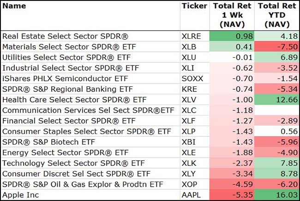Select the Apple Inc name cell
Image resolution: width=300 pixels, height=201 pixels.
[x=20, y=195]
